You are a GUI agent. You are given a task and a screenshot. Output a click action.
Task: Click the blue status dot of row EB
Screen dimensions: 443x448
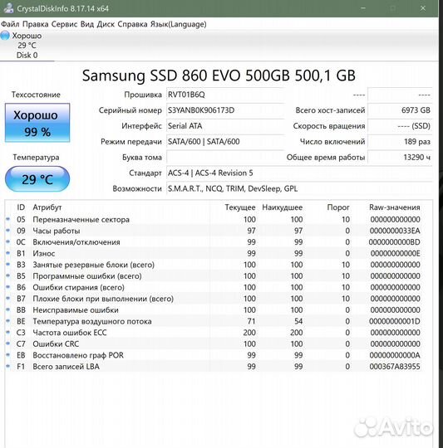coord(8,354)
